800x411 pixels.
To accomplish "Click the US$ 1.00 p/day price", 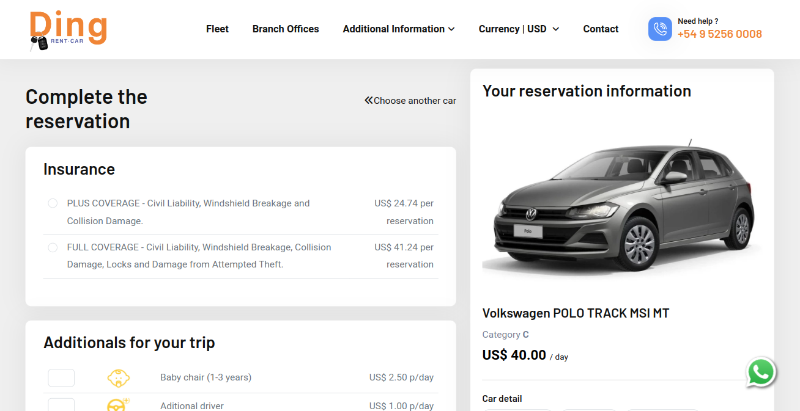I will [401, 406].
